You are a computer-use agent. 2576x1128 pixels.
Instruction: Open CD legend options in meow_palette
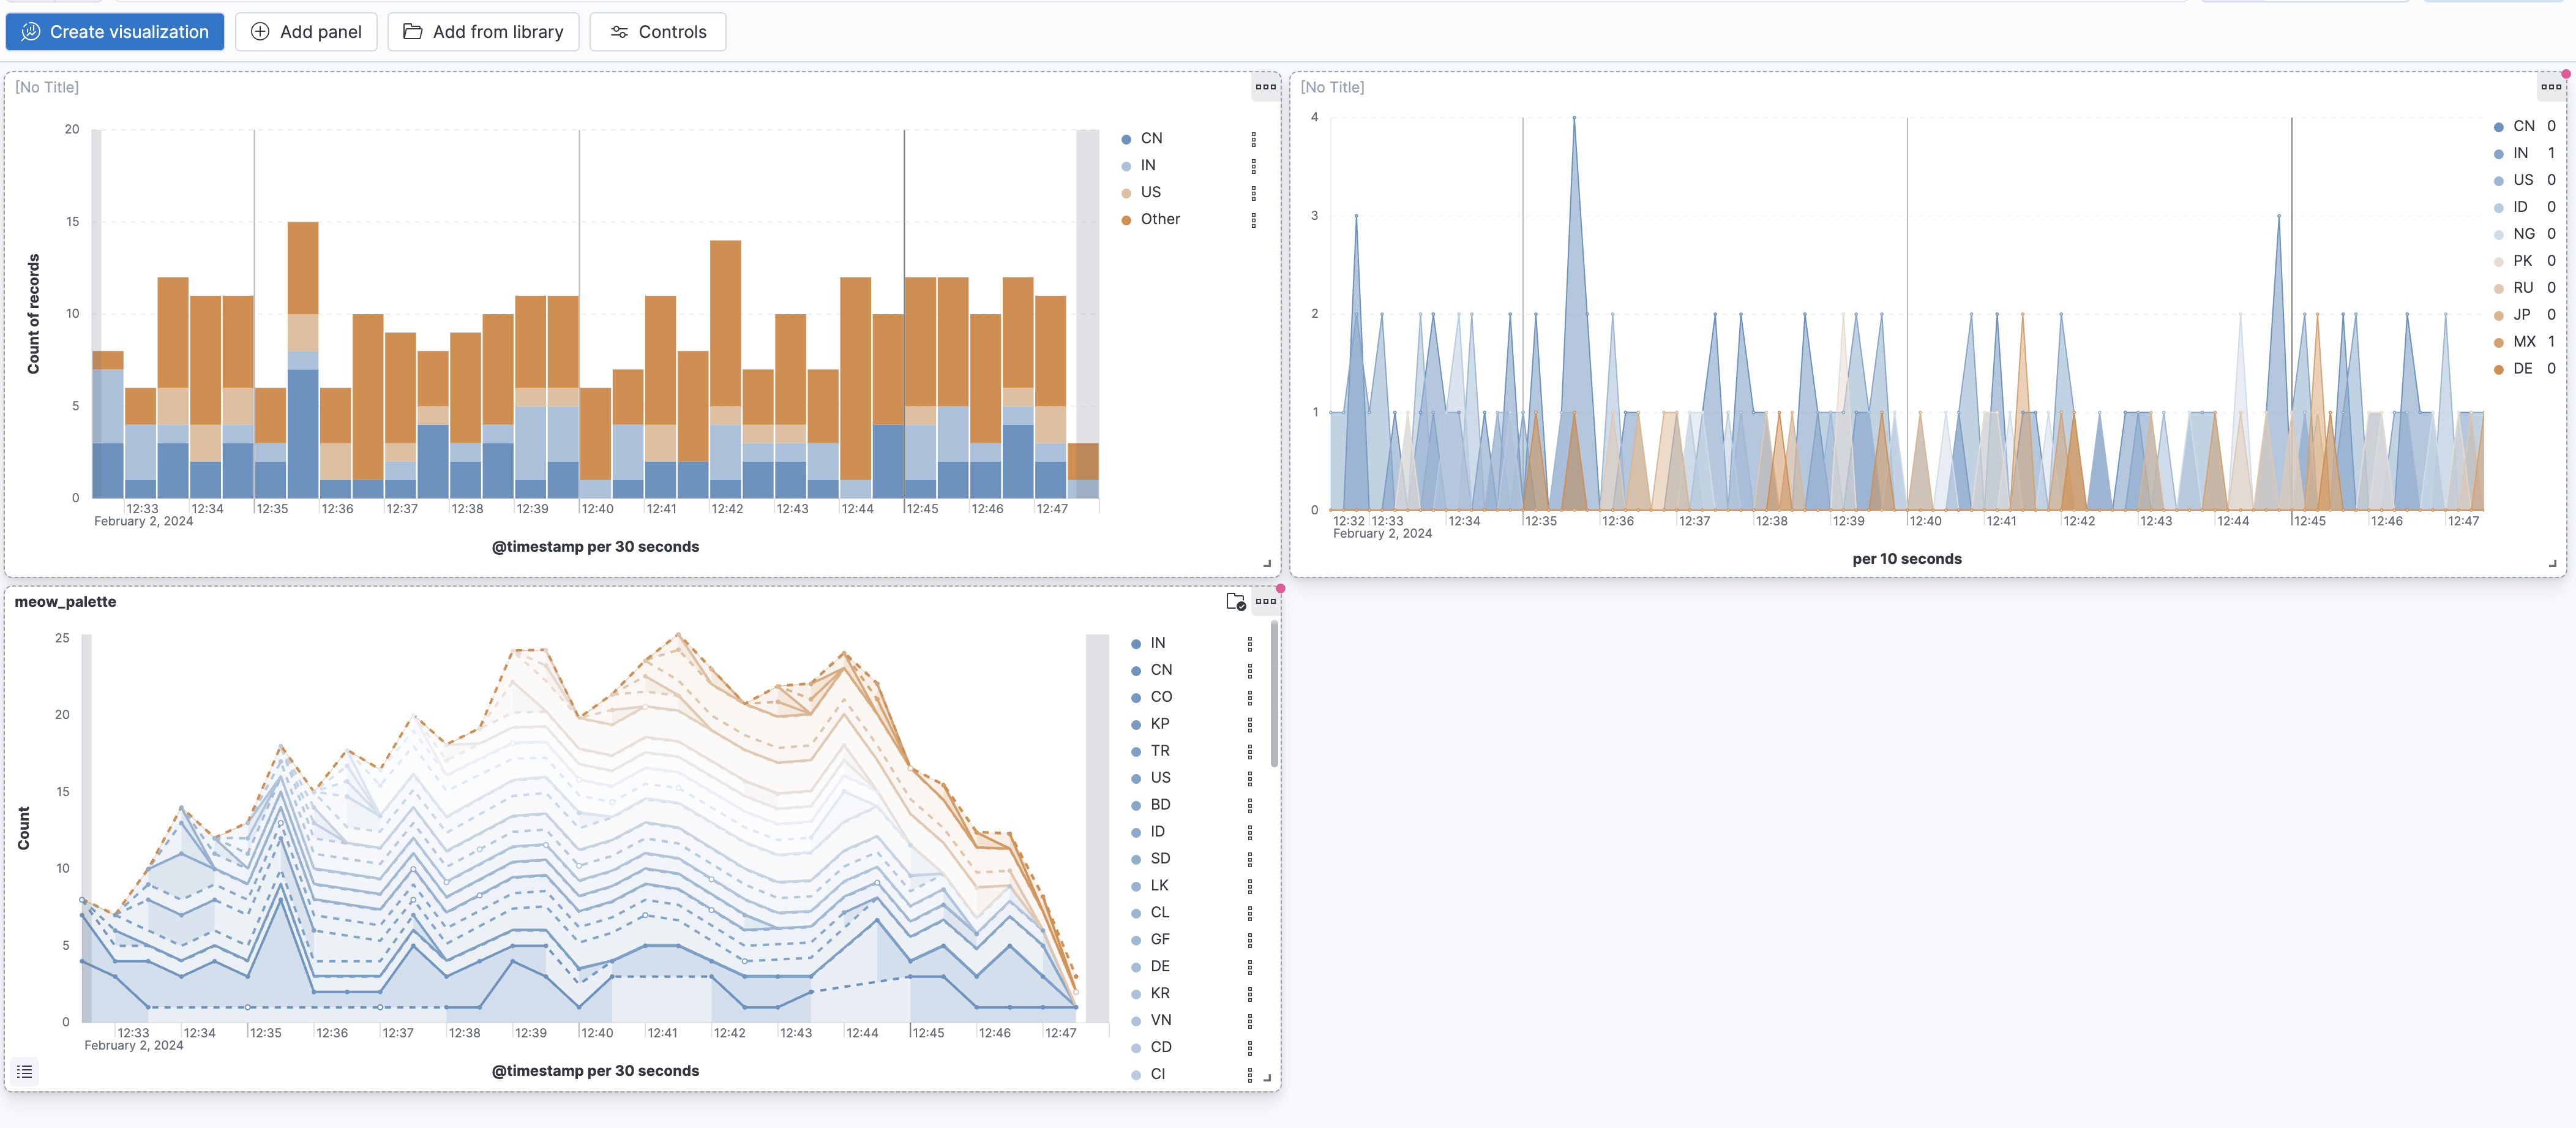[x=1249, y=1049]
